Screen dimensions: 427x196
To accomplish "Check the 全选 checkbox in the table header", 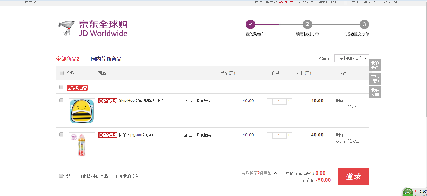I will click(62, 73).
